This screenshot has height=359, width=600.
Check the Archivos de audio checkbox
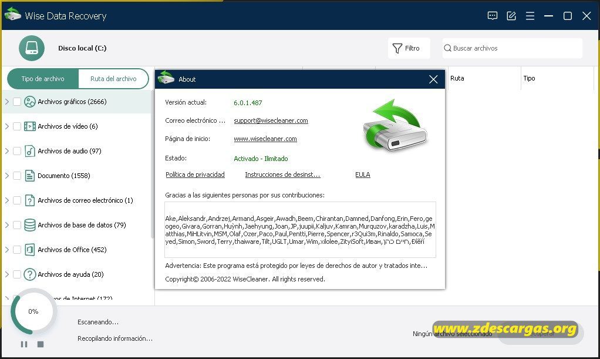pos(17,151)
